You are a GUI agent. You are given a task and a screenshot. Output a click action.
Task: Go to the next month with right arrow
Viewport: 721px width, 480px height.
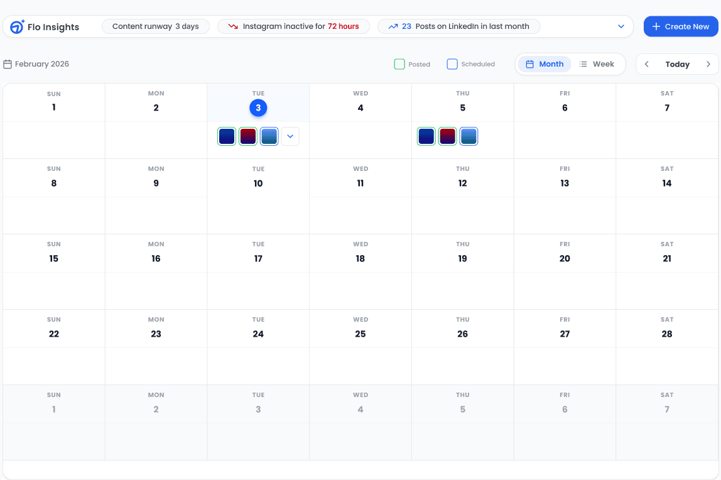(708, 64)
